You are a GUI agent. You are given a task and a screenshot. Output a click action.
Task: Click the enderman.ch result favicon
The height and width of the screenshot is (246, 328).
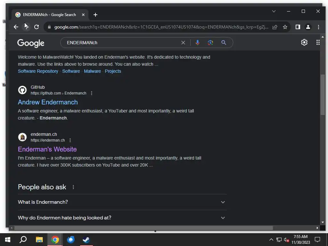[x=22, y=137]
